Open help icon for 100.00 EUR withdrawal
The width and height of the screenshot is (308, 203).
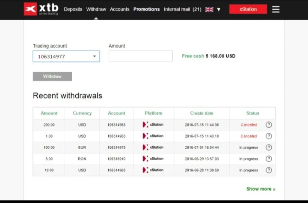[269, 147]
